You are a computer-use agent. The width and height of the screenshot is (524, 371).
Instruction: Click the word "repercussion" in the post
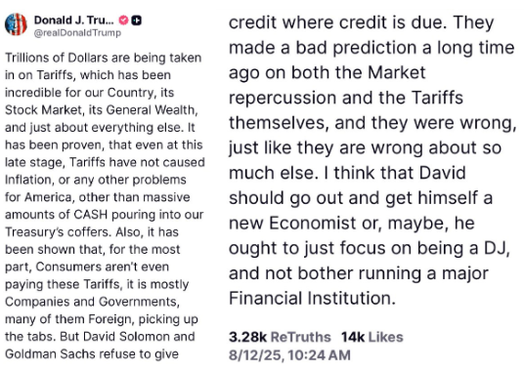point(283,99)
